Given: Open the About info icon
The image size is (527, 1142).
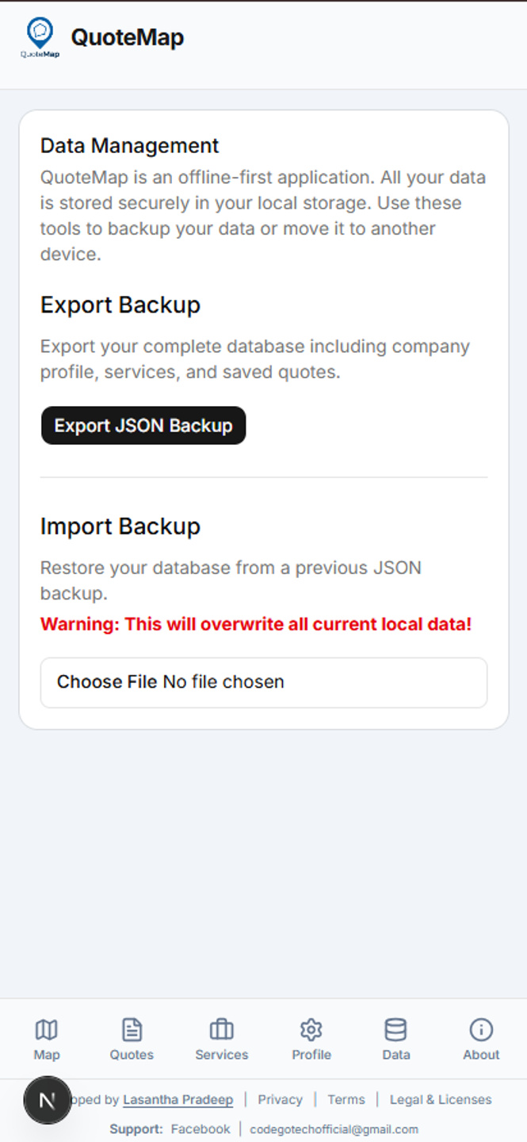Looking at the screenshot, I should [481, 1029].
